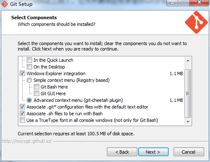
Task: Tick the Git Bash Here checkbox
Action: pyautogui.click(x=36, y=87)
